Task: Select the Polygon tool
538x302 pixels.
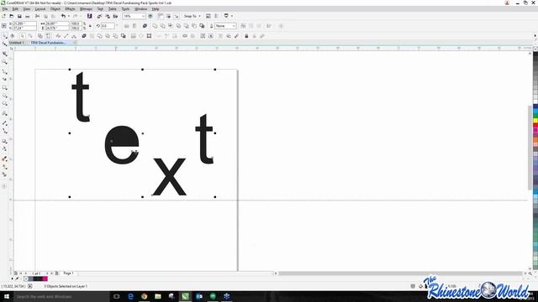Action: click(4, 104)
